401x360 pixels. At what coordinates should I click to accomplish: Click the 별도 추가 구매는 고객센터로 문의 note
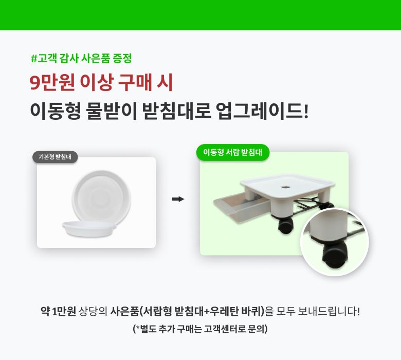click(200, 329)
